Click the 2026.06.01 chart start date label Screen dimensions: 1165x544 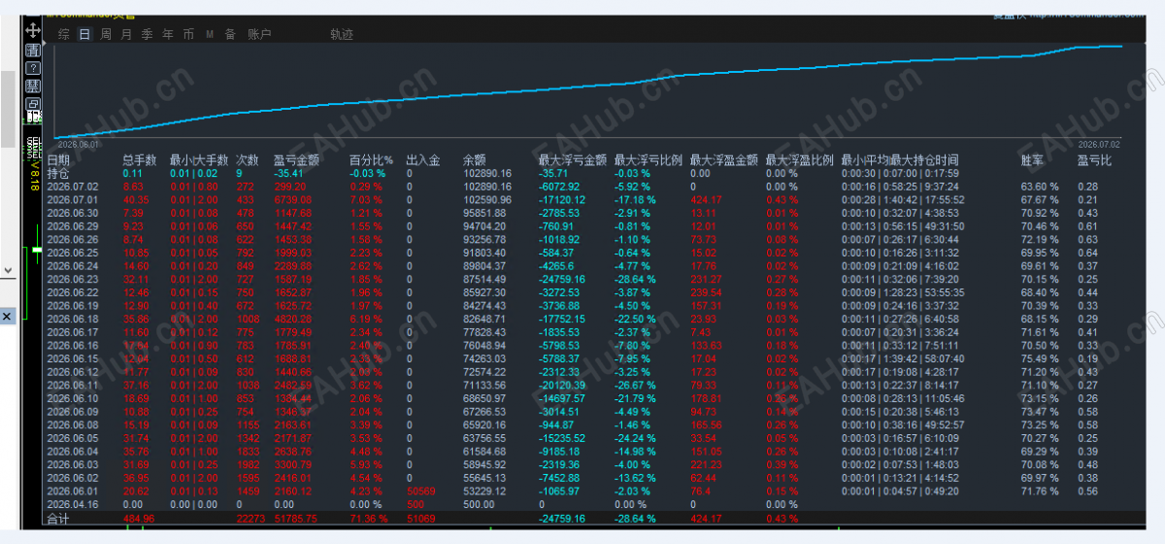point(79,143)
